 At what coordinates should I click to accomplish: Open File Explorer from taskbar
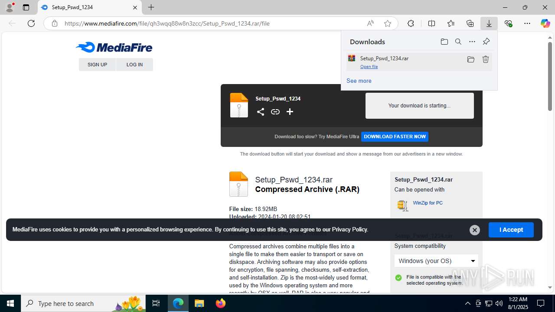point(199,303)
